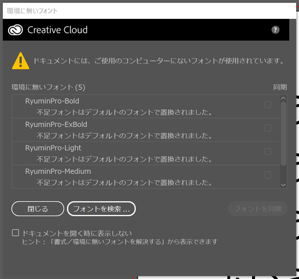The height and width of the screenshot is (279, 299).
Task: Click the フォントを同期 button
Action: 258,209
